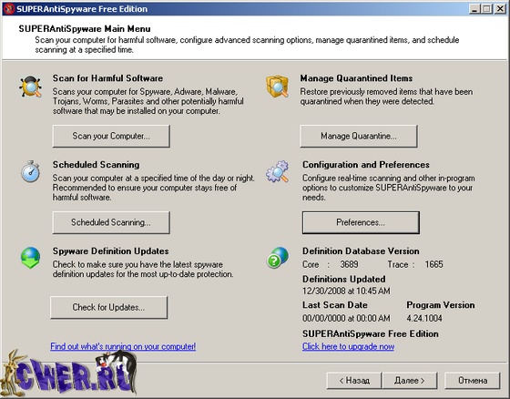This screenshot has width=510, height=399.
Task: Click last scan value '00/00/0000 at 00:00 AM'
Action: [x=346, y=318]
